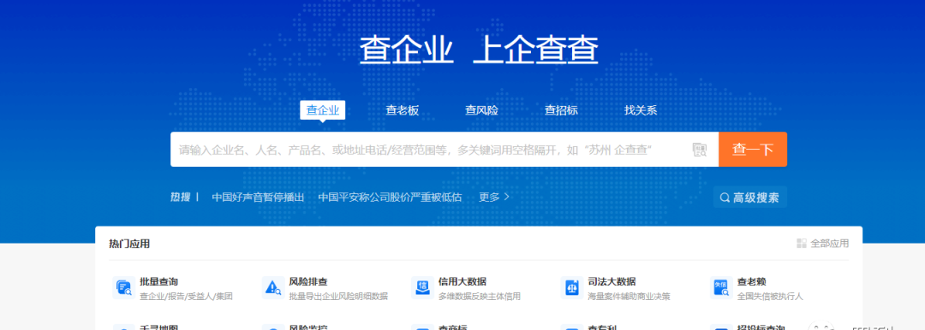Click into the company search input field

(431, 149)
